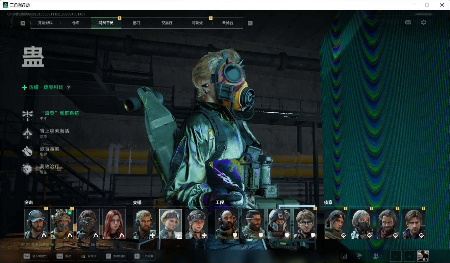Switch to the 改枪台 tab
450x263 pixels.
point(228,23)
